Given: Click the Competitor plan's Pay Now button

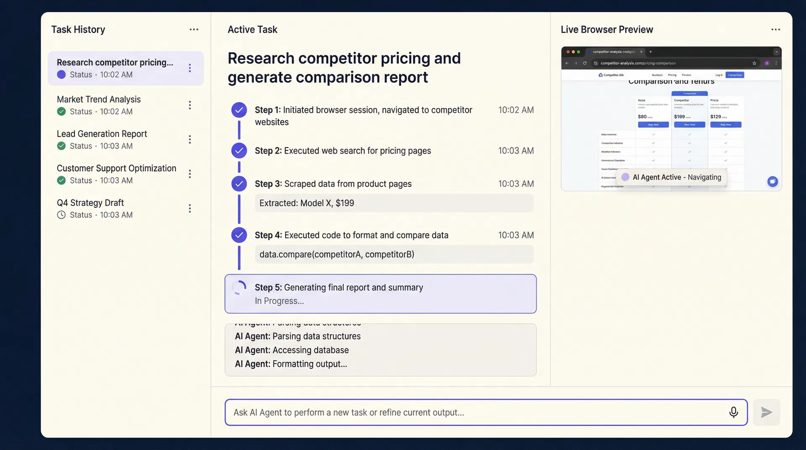Looking at the screenshot, I should [x=689, y=125].
